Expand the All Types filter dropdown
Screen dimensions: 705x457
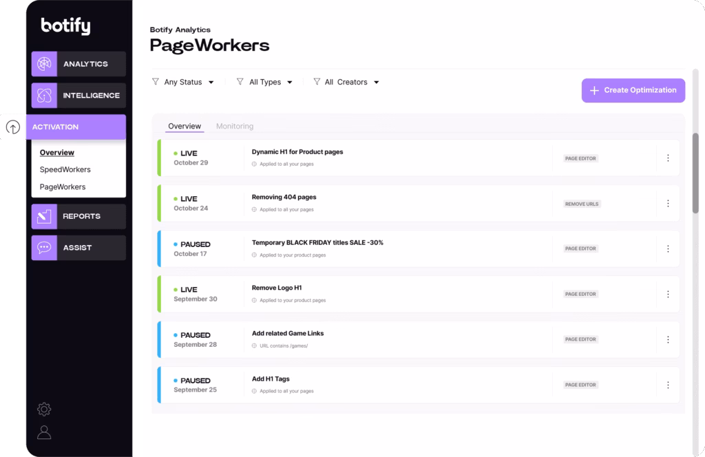tap(265, 82)
